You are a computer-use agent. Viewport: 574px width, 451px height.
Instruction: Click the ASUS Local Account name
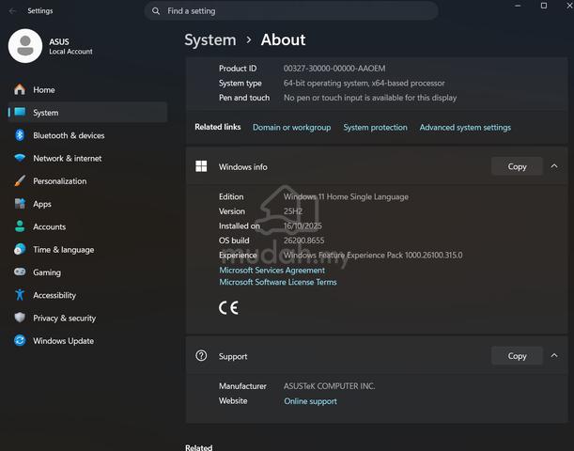click(70, 46)
